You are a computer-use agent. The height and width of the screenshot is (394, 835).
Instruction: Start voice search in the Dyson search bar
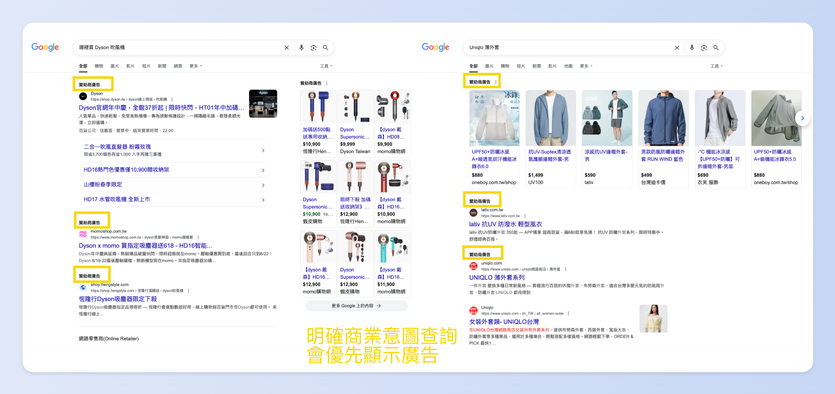coord(301,48)
